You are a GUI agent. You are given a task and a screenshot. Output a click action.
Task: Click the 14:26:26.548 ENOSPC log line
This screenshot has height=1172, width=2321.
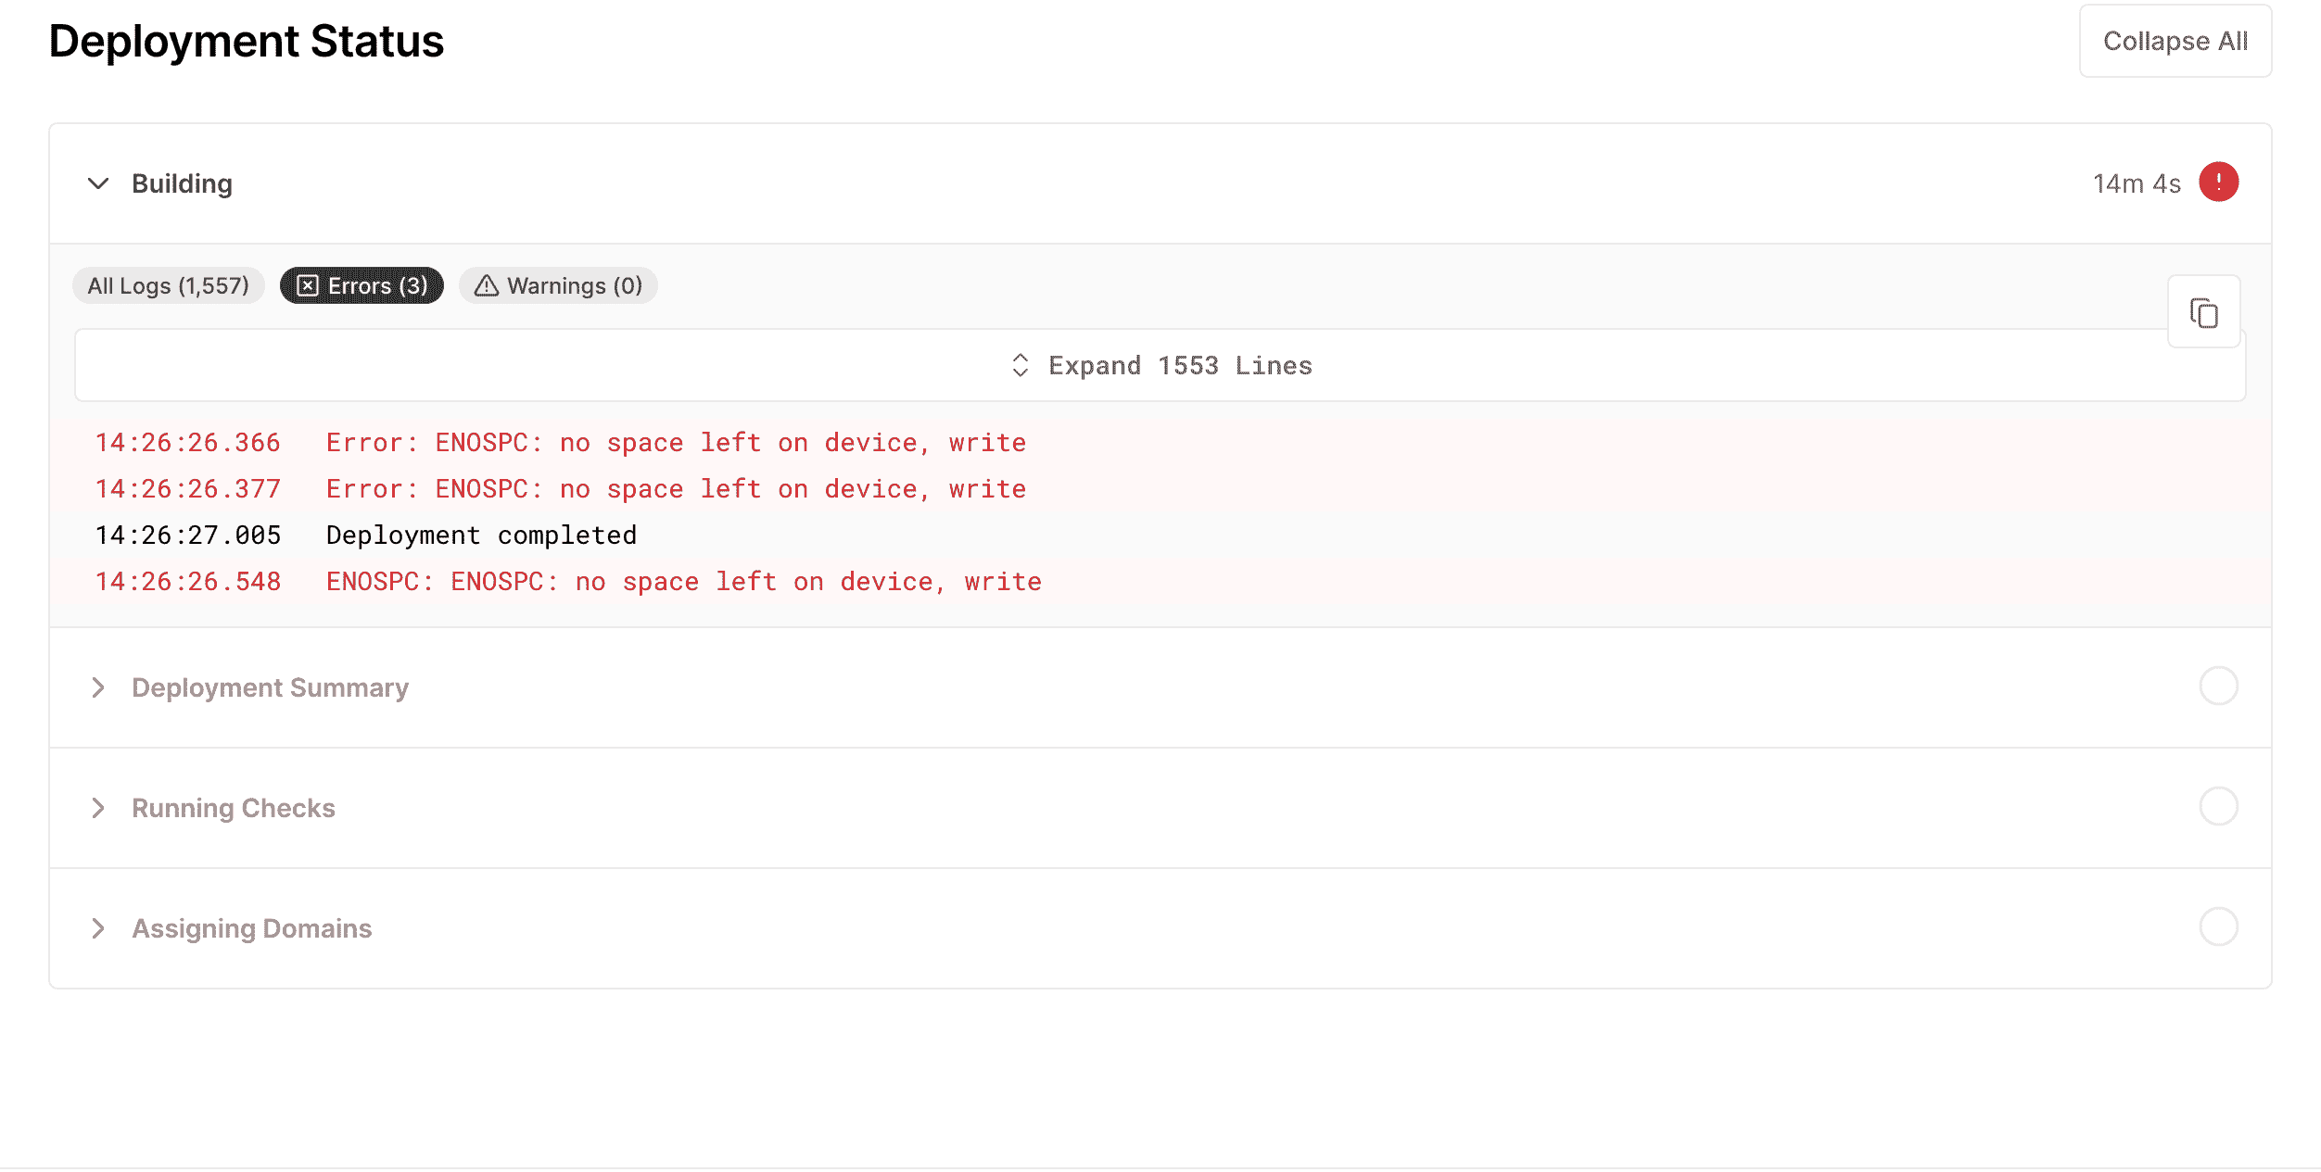[683, 582]
